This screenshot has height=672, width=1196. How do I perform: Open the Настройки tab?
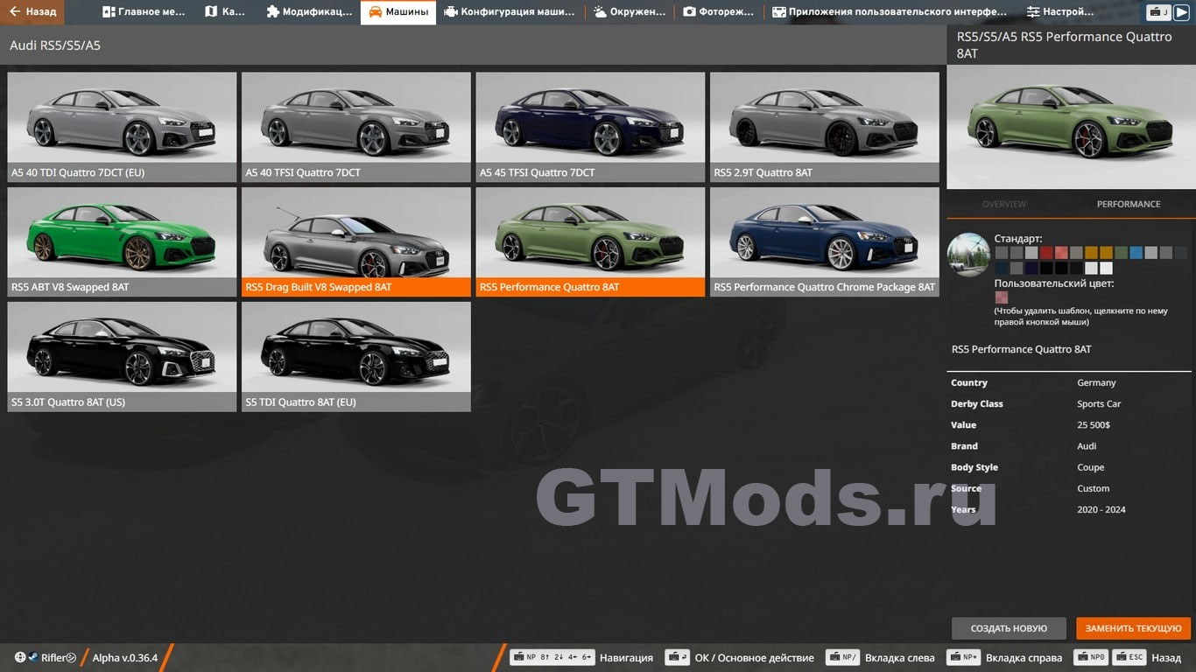pyautogui.click(x=1060, y=12)
